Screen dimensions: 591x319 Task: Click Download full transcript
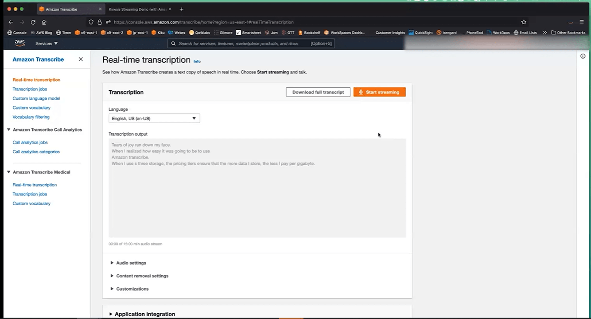pyautogui.click(x=318, y=92)
